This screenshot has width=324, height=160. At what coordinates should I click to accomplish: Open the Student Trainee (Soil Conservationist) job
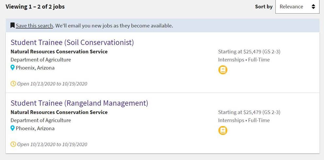(x=72, y=42)
